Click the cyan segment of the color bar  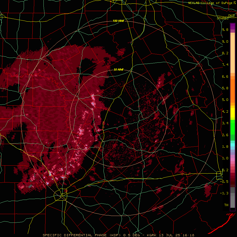pos(233,145)
